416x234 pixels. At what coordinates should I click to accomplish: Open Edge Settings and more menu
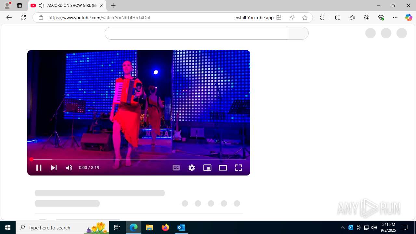click(x=395, y=18)
